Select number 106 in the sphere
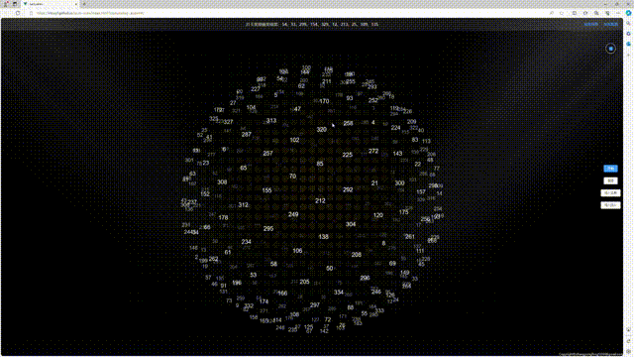Image resolution: width=634 pixels, height=357 pixels. click(x=297, y=251)
